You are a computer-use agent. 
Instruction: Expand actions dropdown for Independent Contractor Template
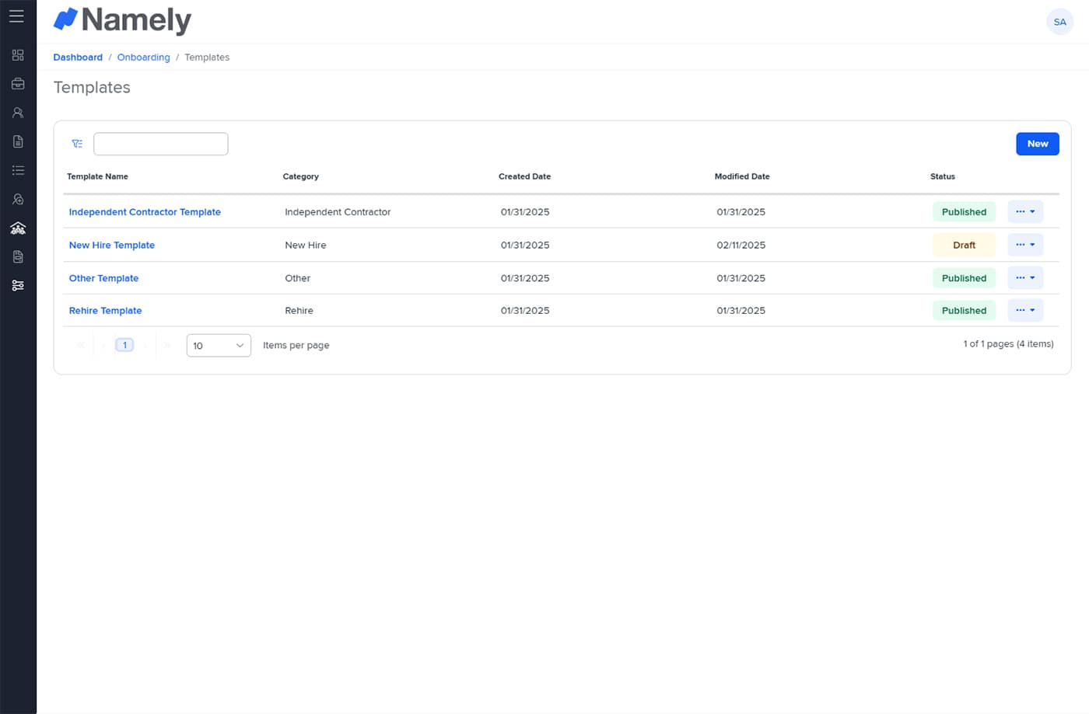1024,212
